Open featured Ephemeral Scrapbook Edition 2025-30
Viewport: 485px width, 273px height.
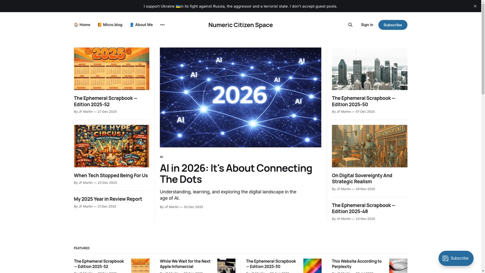271,264
